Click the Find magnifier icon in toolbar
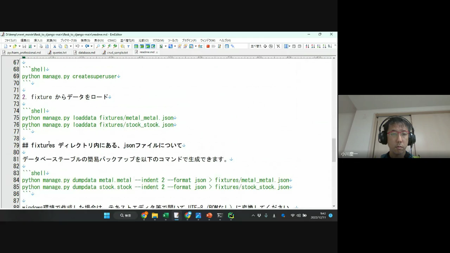 click(x=98, y=46)
